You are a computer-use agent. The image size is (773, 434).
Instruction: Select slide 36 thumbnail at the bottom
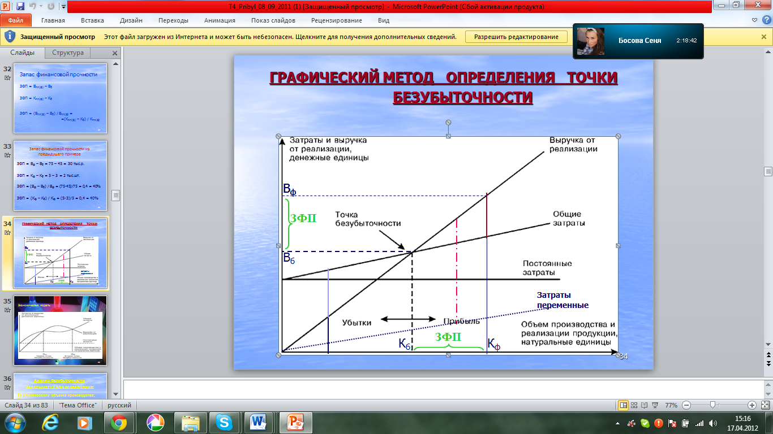(60, 385)
